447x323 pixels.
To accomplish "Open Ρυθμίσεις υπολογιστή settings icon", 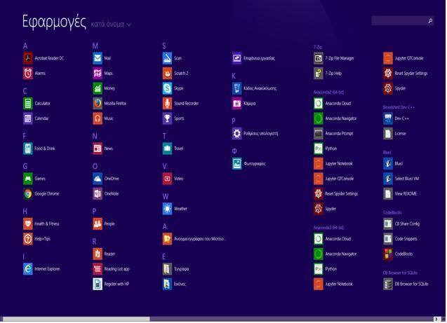I will click(x=237, y=133).
